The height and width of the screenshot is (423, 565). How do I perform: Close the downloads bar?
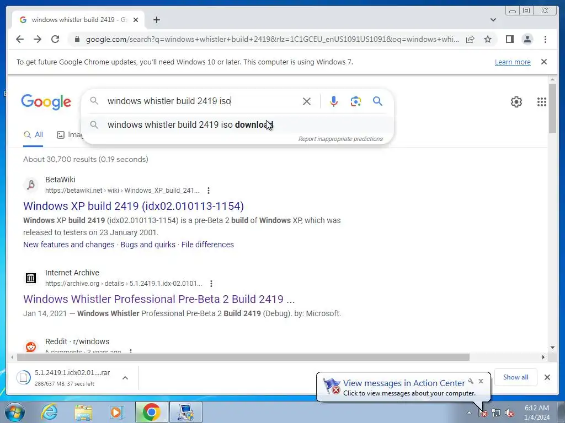coord(547,377)
